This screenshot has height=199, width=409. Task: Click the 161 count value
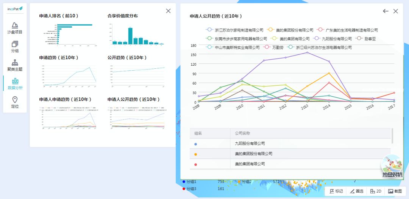coord(221,189)
